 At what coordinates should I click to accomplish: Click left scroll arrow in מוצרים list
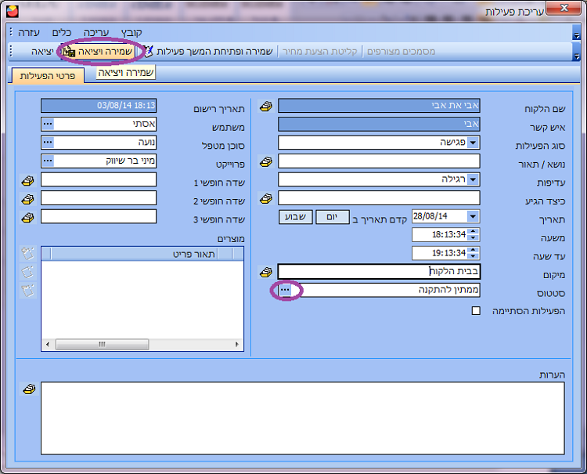coord(48,345)
